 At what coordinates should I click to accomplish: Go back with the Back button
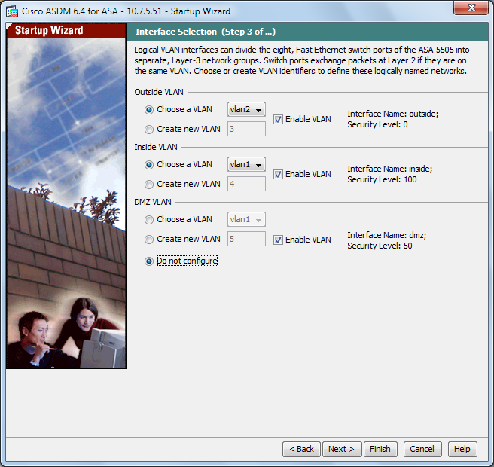coord(301,449)
